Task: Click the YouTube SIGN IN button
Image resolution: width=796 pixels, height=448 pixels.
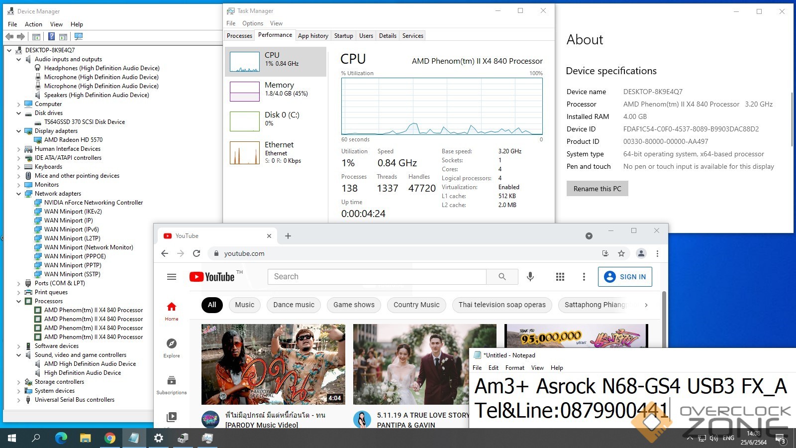Action: coord(625,277)
